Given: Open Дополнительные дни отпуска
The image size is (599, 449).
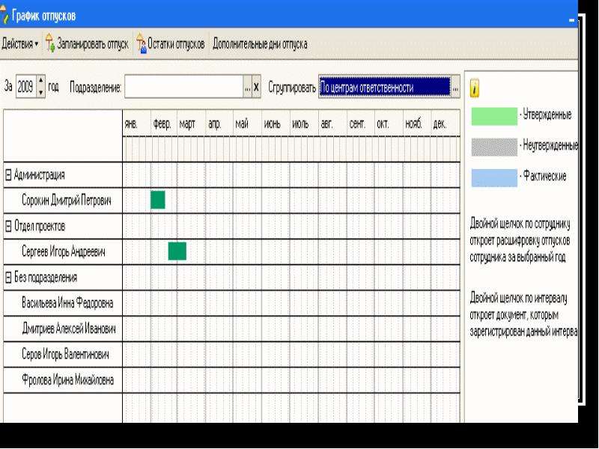Looking at the screenshot, I should pyautogui.click(x=260, y=44).
